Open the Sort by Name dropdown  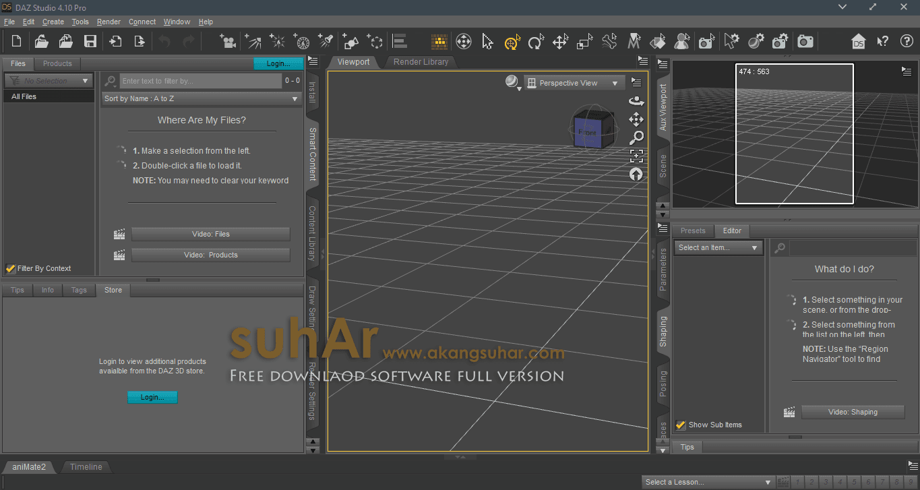[x=202, y=98]
